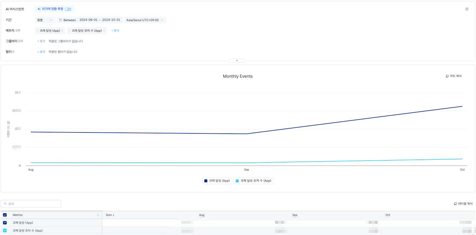Click 테이블 복사 to copy the table

point(463,204)
